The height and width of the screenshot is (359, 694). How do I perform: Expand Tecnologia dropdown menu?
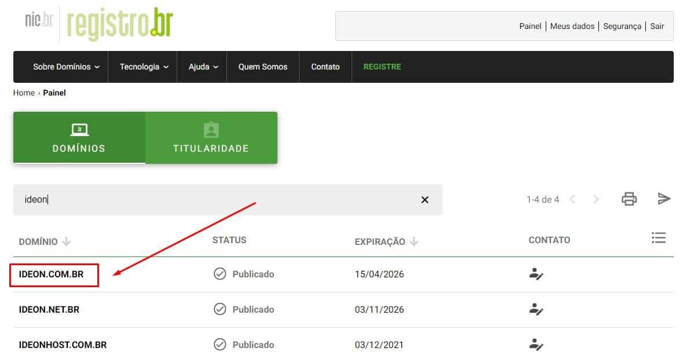tap(144, 67)
